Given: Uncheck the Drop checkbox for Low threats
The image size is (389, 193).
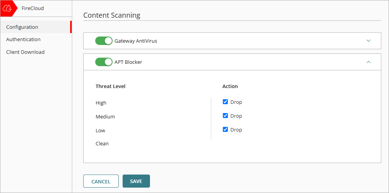Looking at the screenshot, I should click(x=226, y=130).
